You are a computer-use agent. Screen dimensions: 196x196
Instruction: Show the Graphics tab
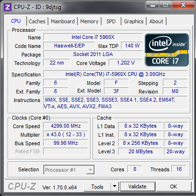point(134,21)
